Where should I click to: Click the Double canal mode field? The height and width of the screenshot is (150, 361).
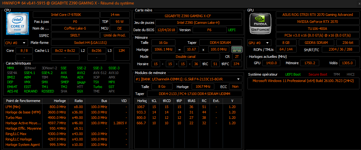186,57
